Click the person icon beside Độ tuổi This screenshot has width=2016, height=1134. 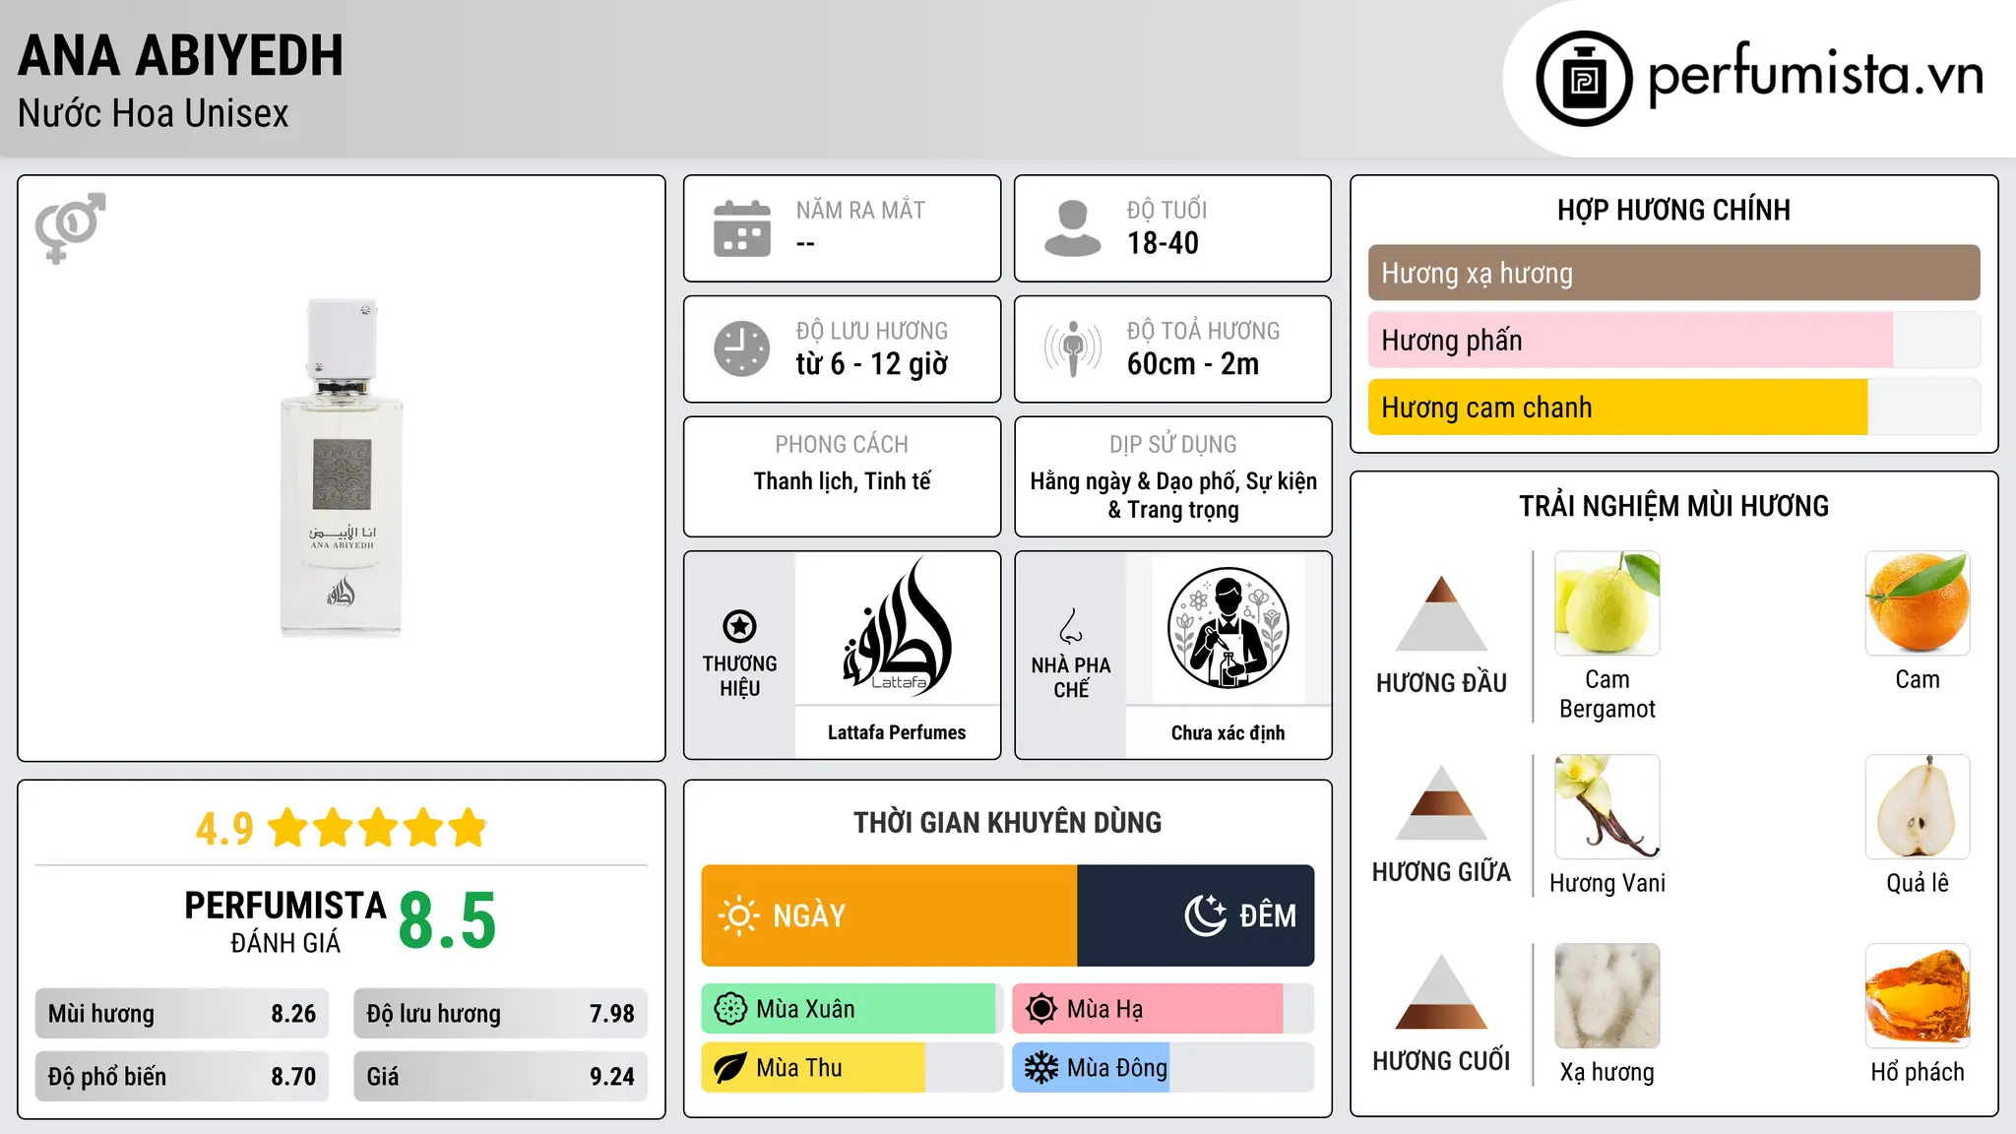pyautogui.click(x=1072, y=228)
